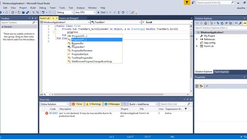Select ProgressBar in the IntelliSense list
This screenshot has width=247, height=139.
tap(95, 43)
